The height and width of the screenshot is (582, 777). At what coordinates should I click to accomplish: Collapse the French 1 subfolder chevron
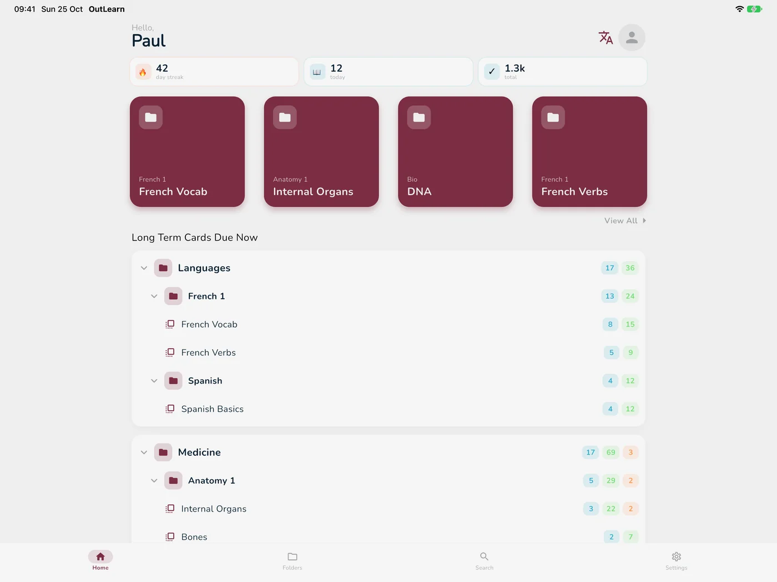(x=154, y=297)
